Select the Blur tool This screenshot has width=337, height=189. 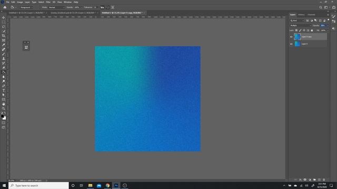[4, 77]
